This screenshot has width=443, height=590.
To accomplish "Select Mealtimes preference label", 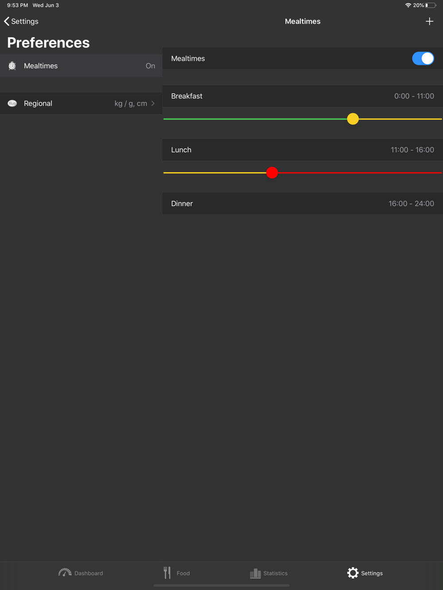I will click(x=41, y=66).
